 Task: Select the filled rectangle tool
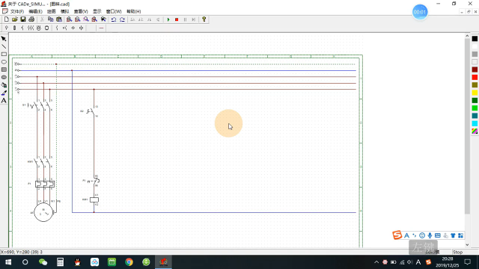coord(4,69)
